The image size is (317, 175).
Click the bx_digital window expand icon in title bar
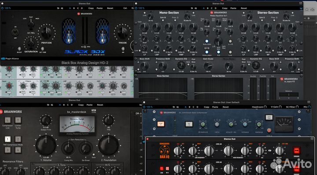[301, 4]
